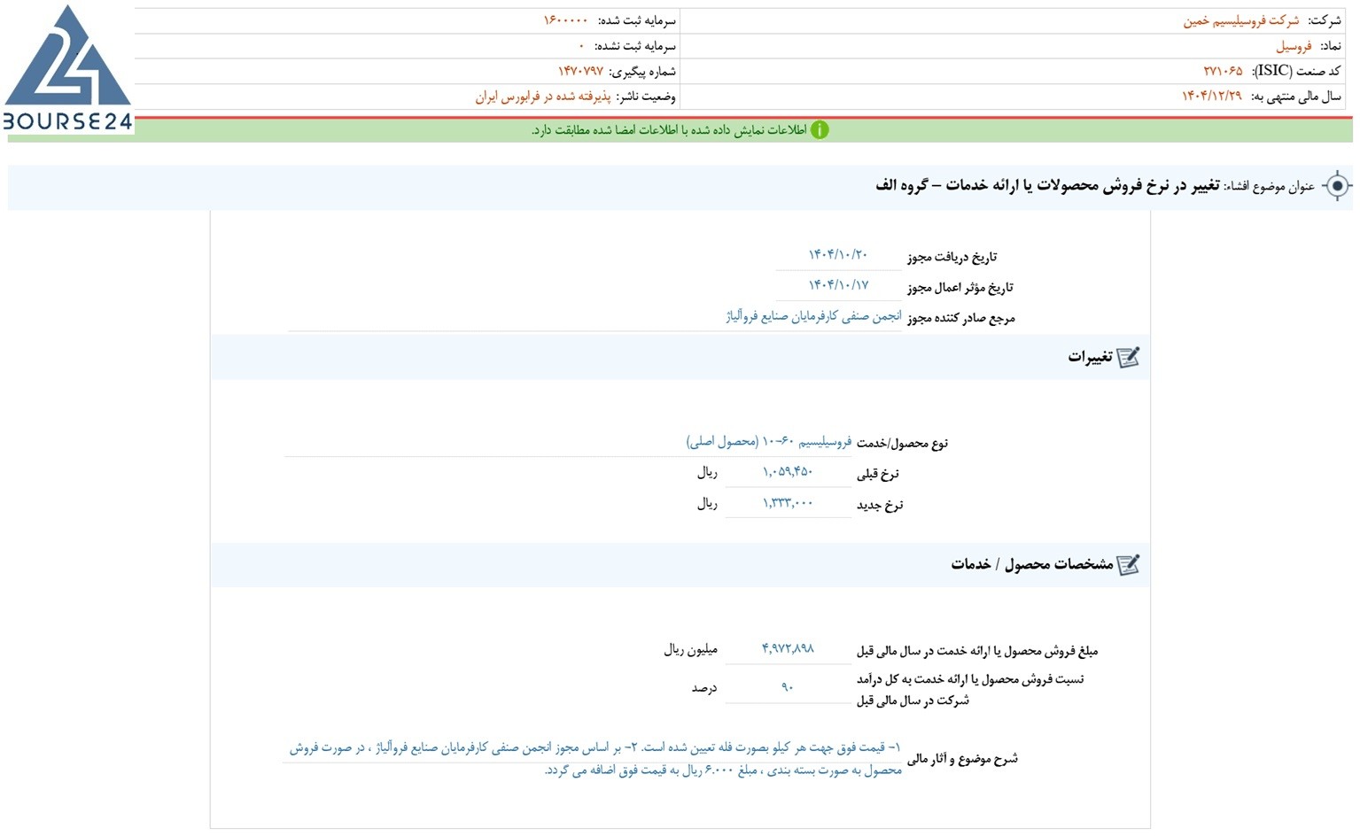The height and width of the screenshot is (836, 1360).
Task: Click the sales ratio ۹۰ percent field
Action: (x=788, y=688)
